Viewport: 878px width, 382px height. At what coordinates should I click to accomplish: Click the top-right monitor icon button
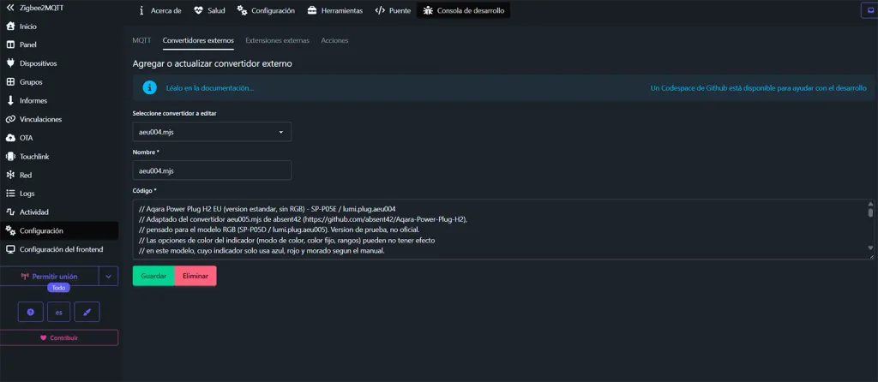coord(869,10)
